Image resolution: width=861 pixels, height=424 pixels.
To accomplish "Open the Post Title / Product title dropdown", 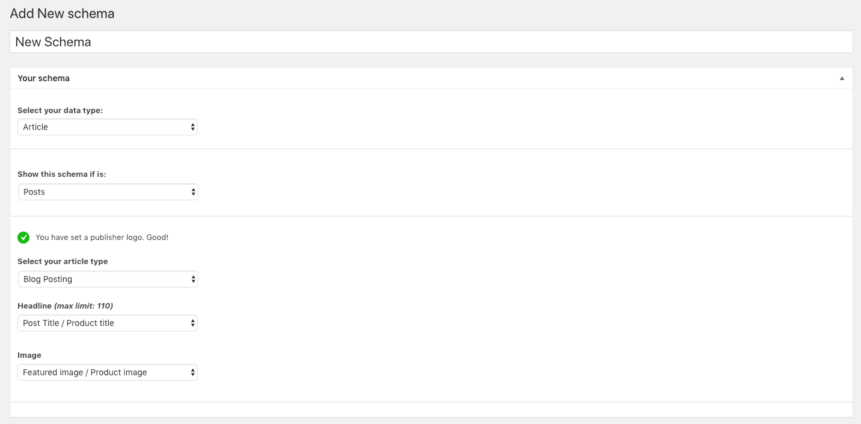I will tap(108, 323).
